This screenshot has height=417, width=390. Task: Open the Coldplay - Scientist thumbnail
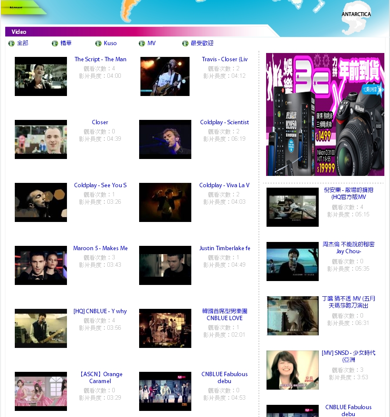tap(165, 139)
